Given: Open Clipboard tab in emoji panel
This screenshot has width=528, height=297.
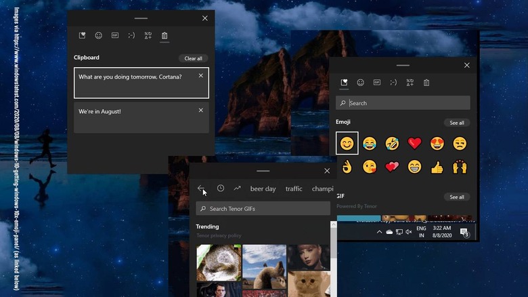Looking at the screenshot, I should pos(426,82).
